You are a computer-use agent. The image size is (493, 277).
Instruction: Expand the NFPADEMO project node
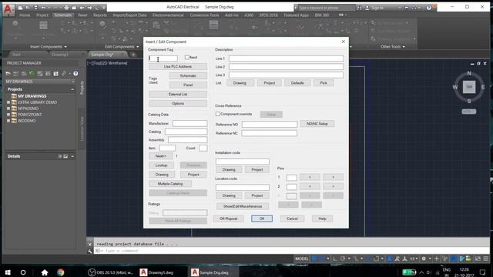8,108
